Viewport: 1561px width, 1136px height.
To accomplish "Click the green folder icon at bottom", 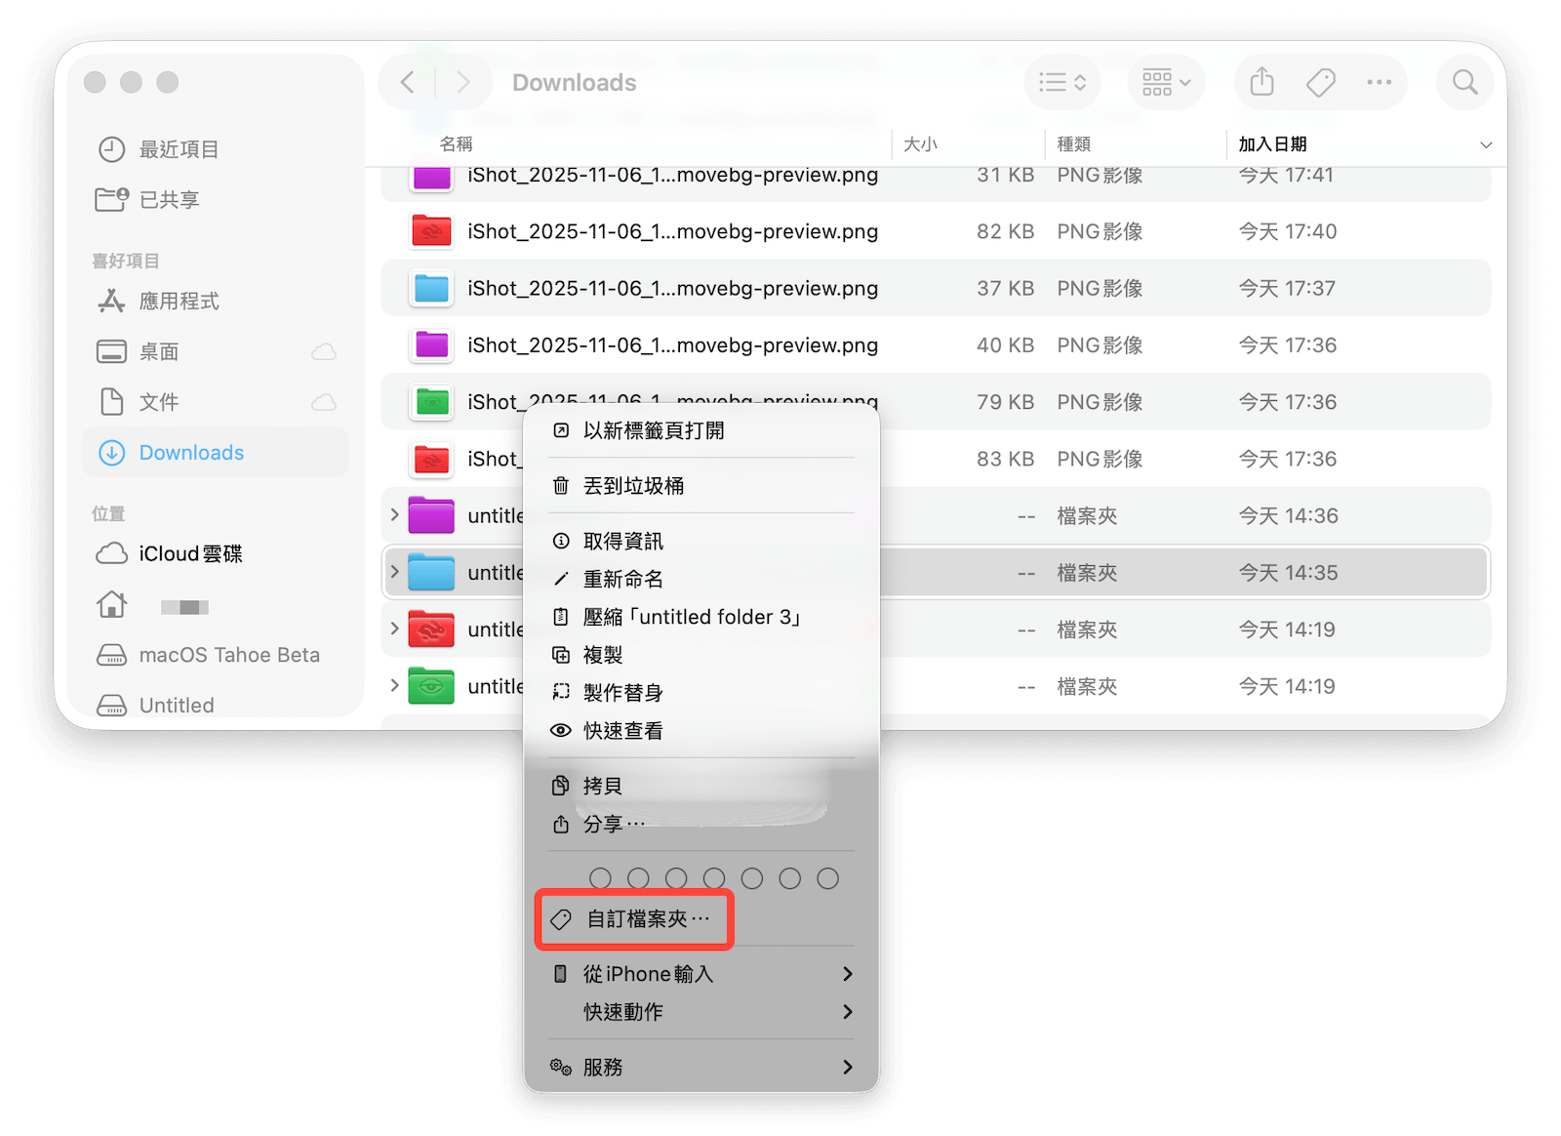I will tap(431, 686).
